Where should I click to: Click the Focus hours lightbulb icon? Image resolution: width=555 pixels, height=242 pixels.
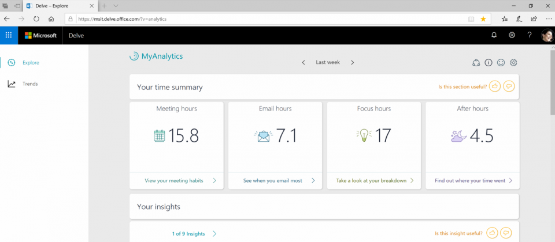coord(364,136)
